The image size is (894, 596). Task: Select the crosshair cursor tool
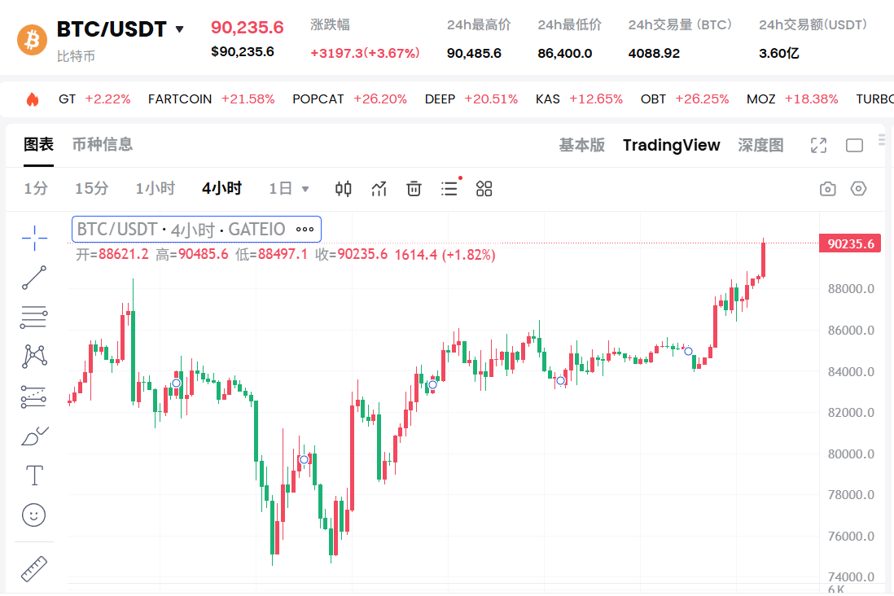pos(34,238)
